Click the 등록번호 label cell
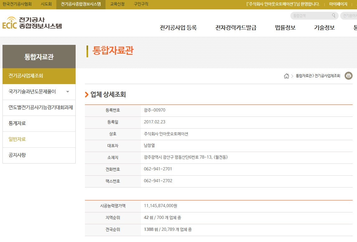The image size is (357, 242). [x=113, y=110]
